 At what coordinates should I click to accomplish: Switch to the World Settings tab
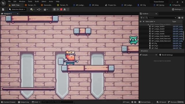tap(166, 55)
